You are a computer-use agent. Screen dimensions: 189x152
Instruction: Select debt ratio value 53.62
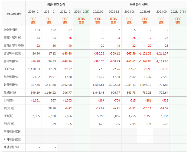tap(36, 77)
